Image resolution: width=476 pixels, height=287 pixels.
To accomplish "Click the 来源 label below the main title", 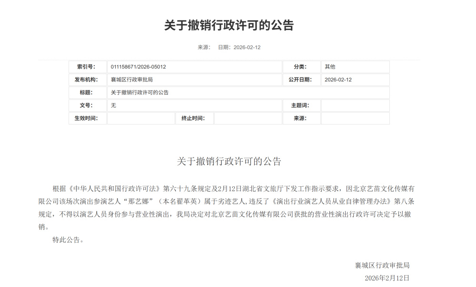I will 204,48.
